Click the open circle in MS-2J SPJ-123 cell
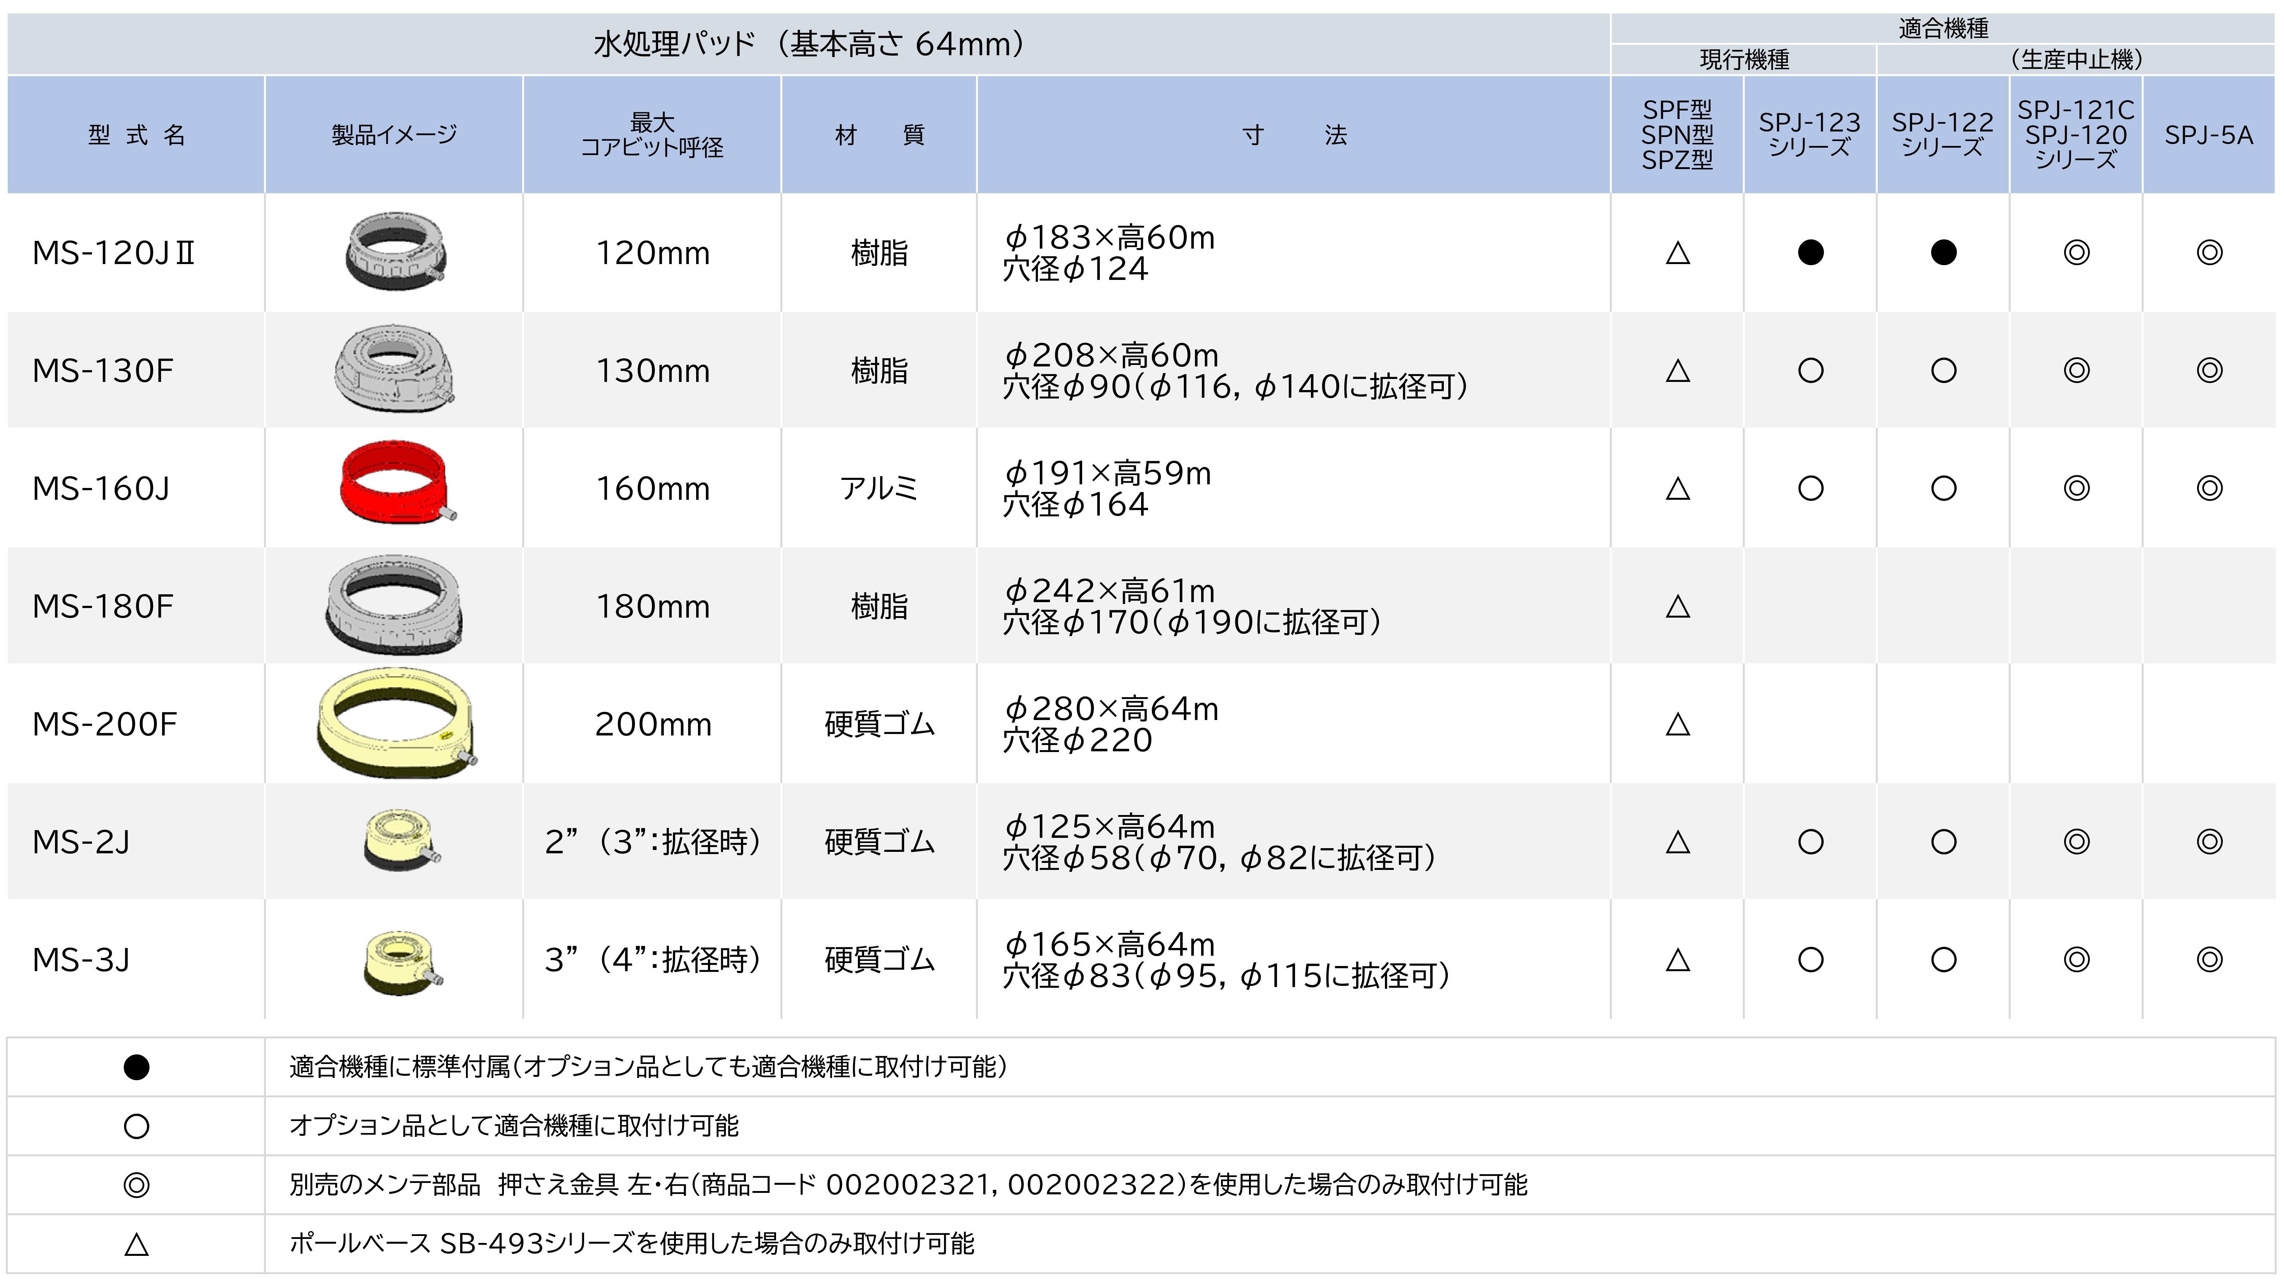This screenshot has width=2284, height=1282. [x=1811, y=842]
